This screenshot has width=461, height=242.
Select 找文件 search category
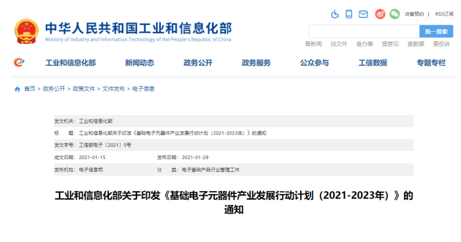point(339,44)
